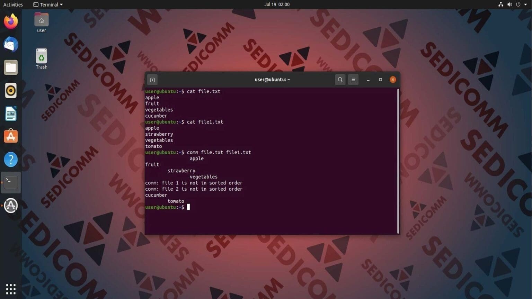The height and width of the screenshot is (299, 532).
Task: Launch Rhythmbox music player
Action: pyautogui.click(x=11, y=91)
